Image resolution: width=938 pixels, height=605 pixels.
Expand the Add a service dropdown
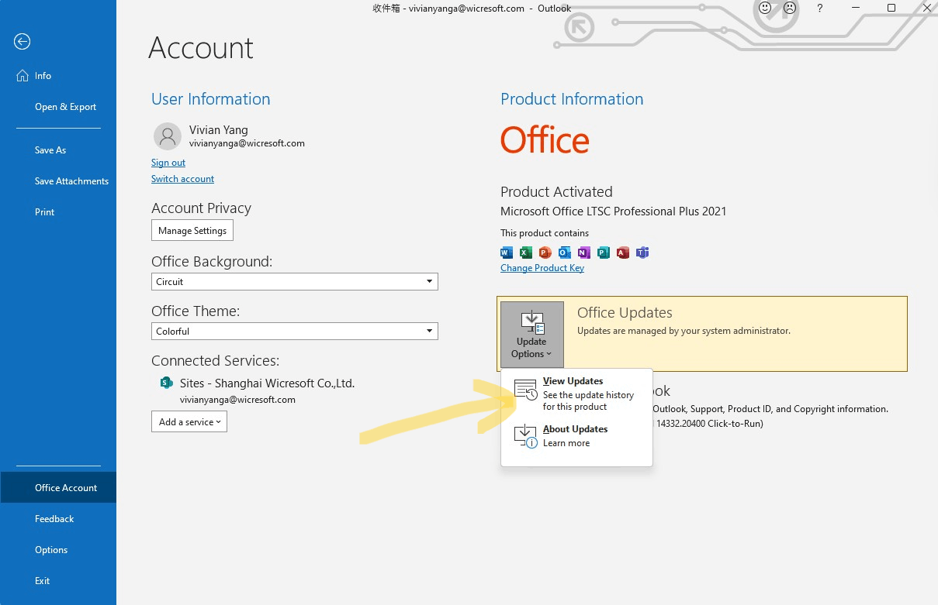(189, 421)
